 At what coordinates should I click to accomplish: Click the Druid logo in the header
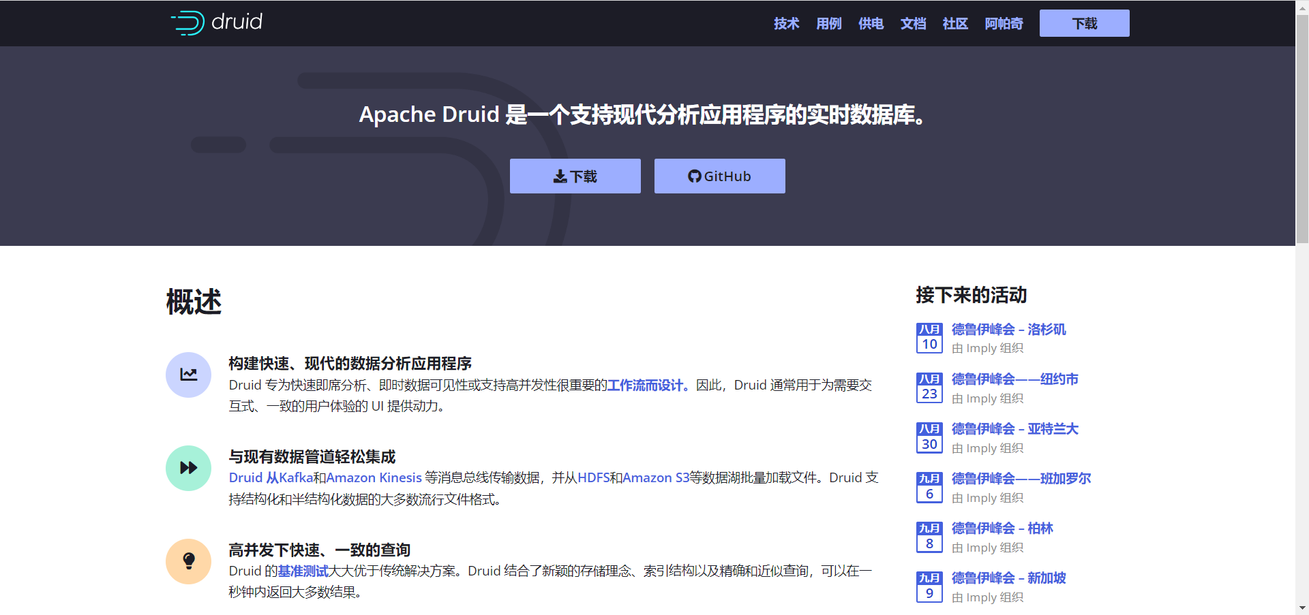coord(216,22)
